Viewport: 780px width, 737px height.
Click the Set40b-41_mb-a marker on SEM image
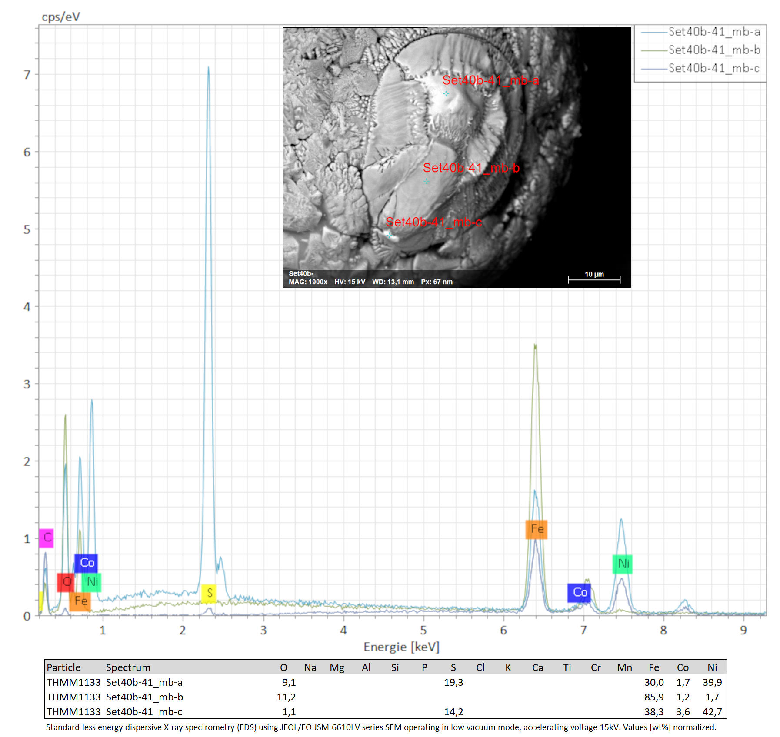coord(446,93)
